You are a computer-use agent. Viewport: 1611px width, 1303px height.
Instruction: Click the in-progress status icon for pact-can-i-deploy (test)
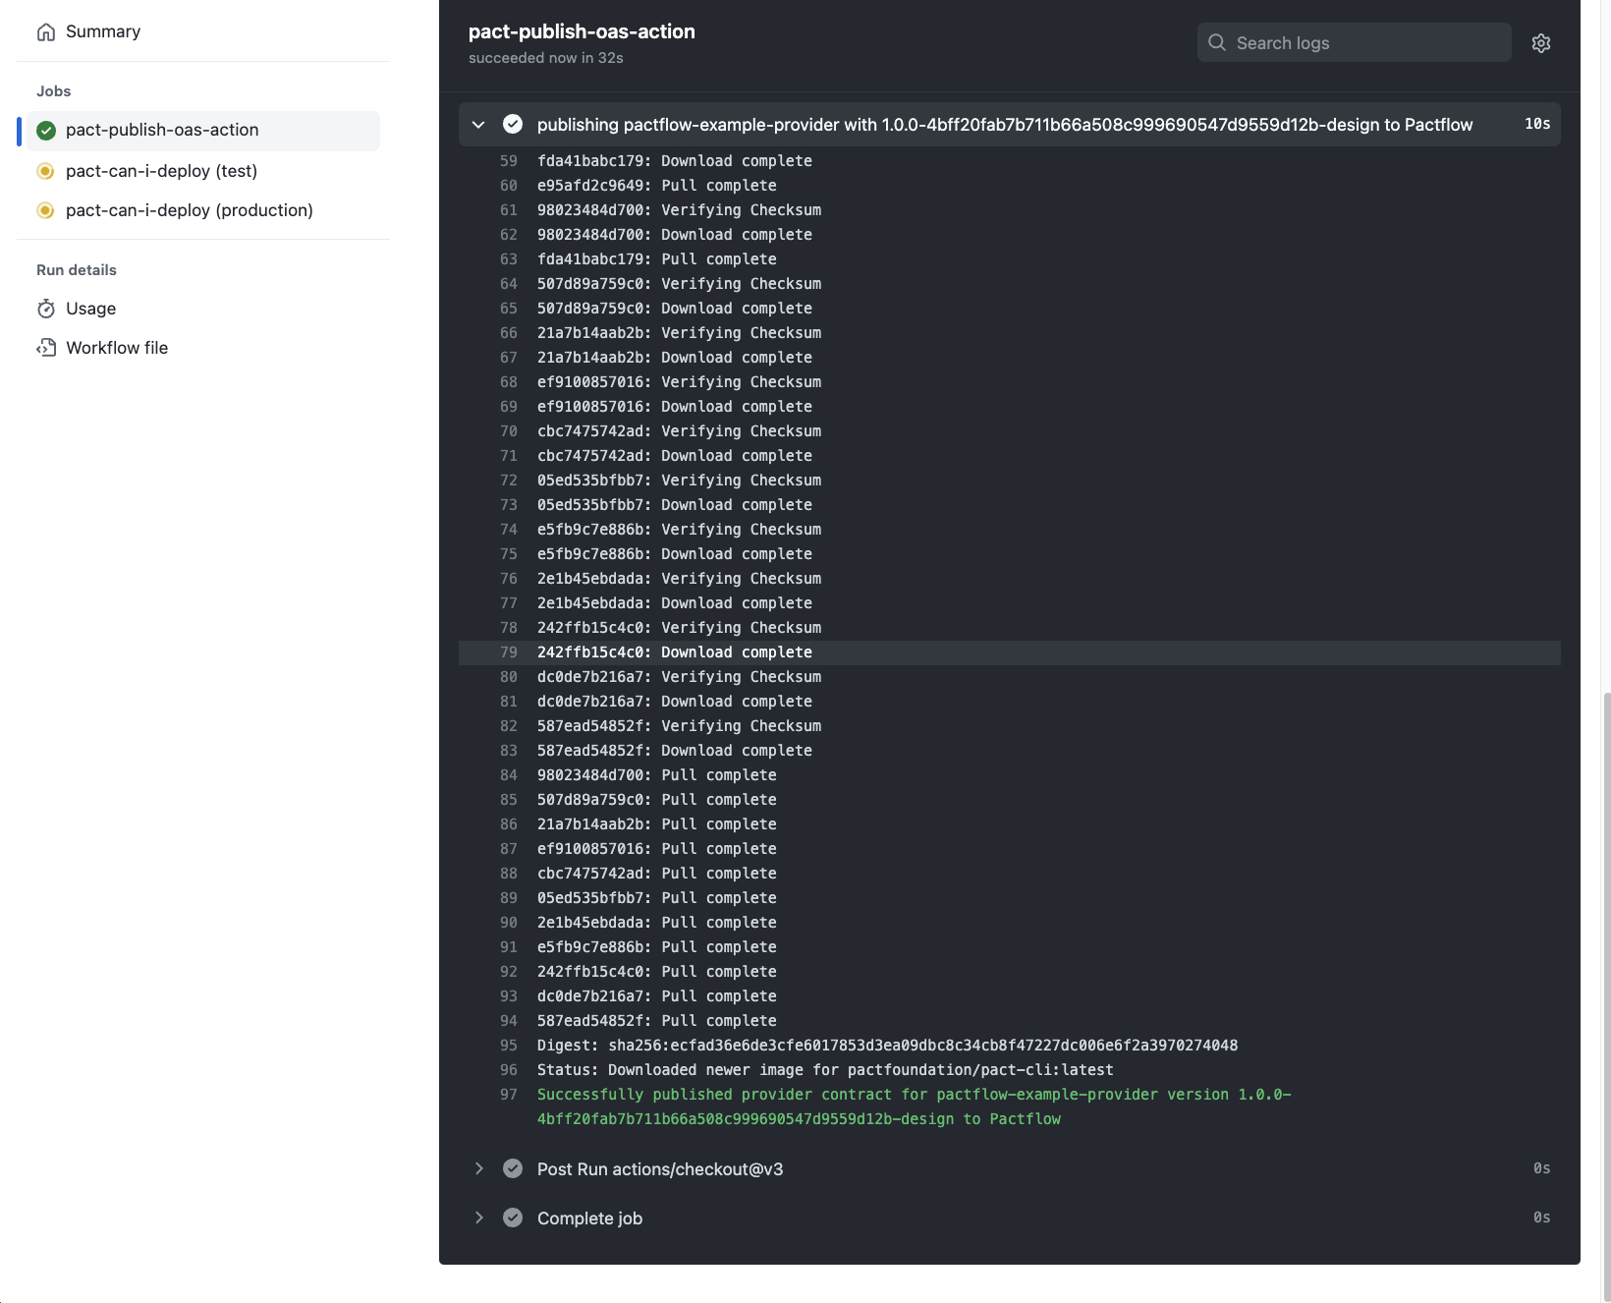(45, 170)
